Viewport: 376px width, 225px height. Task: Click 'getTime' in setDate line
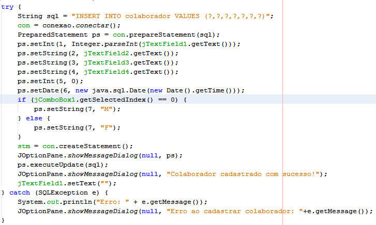point(210,90)
